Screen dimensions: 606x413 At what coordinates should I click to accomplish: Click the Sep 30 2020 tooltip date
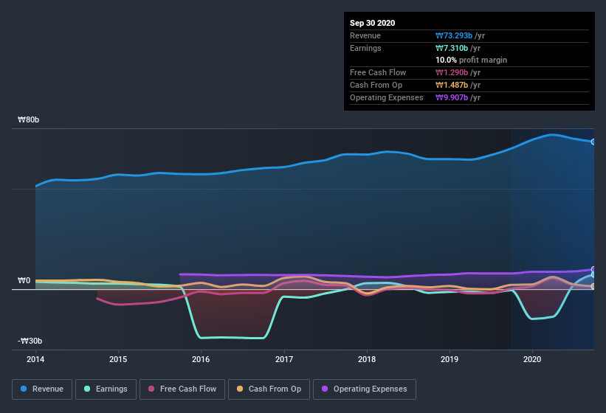tap(372, 23)
